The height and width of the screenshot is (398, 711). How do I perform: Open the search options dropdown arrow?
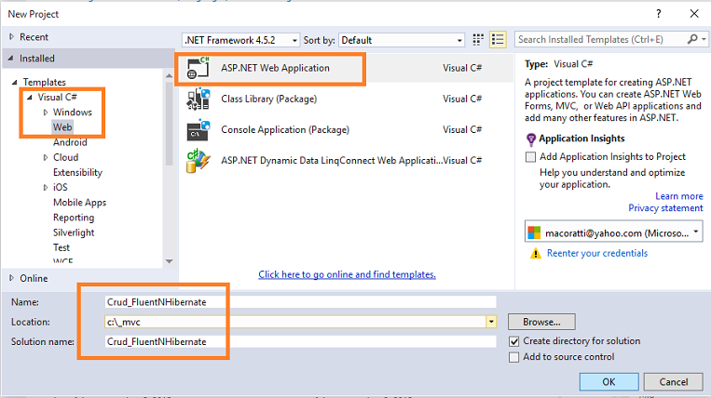[704, 39]
